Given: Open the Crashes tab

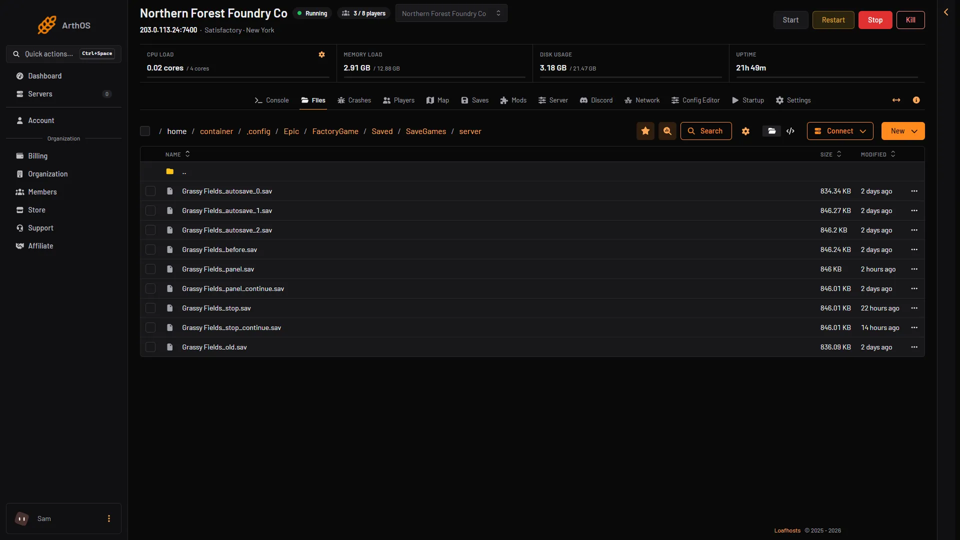Looking at the screenshot, I should 354,100.
